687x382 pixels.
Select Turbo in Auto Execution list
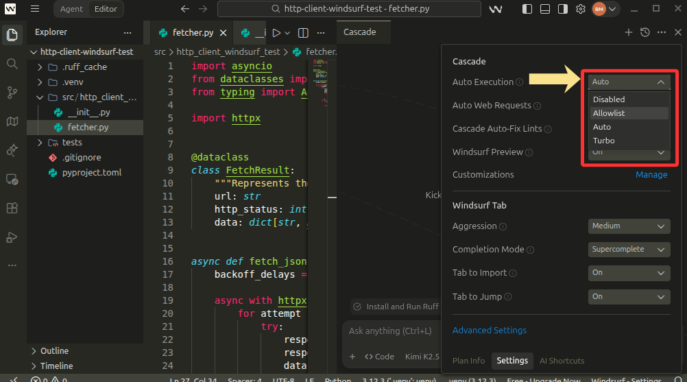coord(629,141)
